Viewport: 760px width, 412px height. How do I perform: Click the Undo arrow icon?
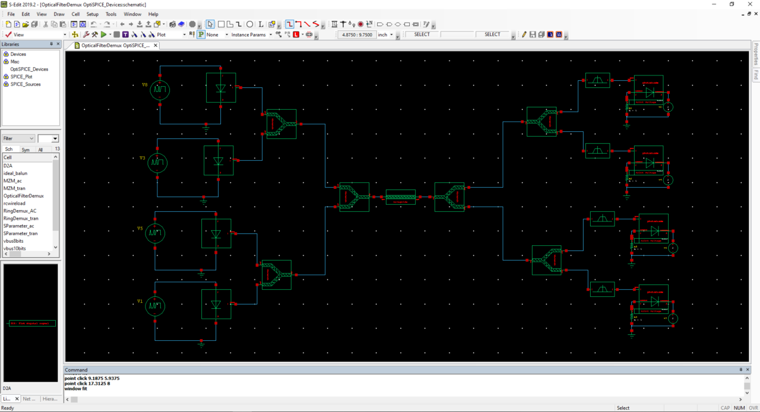[94, 24]
